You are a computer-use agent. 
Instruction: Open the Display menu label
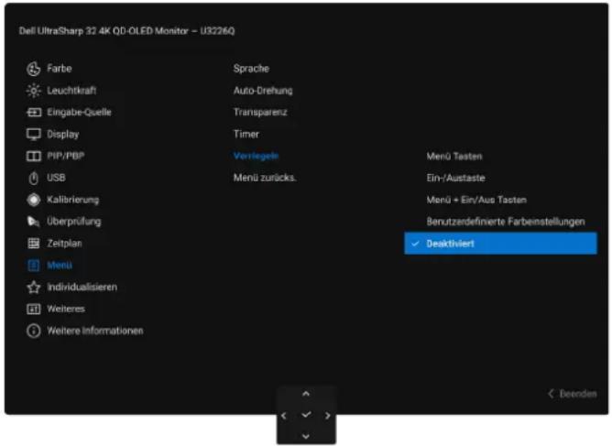point(63,135)
